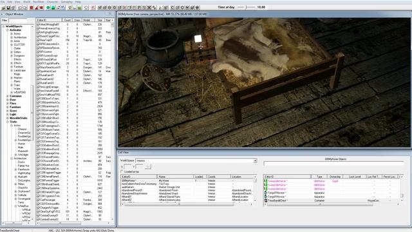
Task: Click the last toolbar icon before Time of day
Action: (x=198, y=8)
